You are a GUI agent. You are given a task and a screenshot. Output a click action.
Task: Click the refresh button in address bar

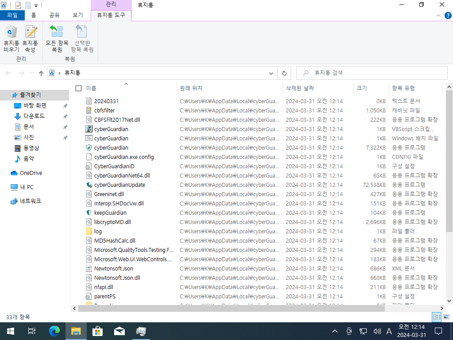[284, 73]
